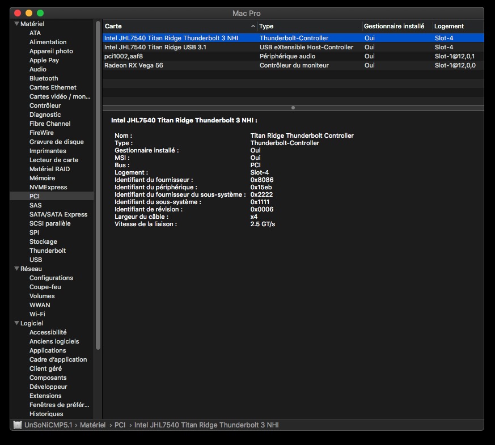
Task: Open NVMExpress in the sidebar
Action: click(48, 187)
